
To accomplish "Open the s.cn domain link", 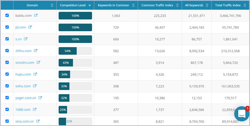I will coord(18,39).
